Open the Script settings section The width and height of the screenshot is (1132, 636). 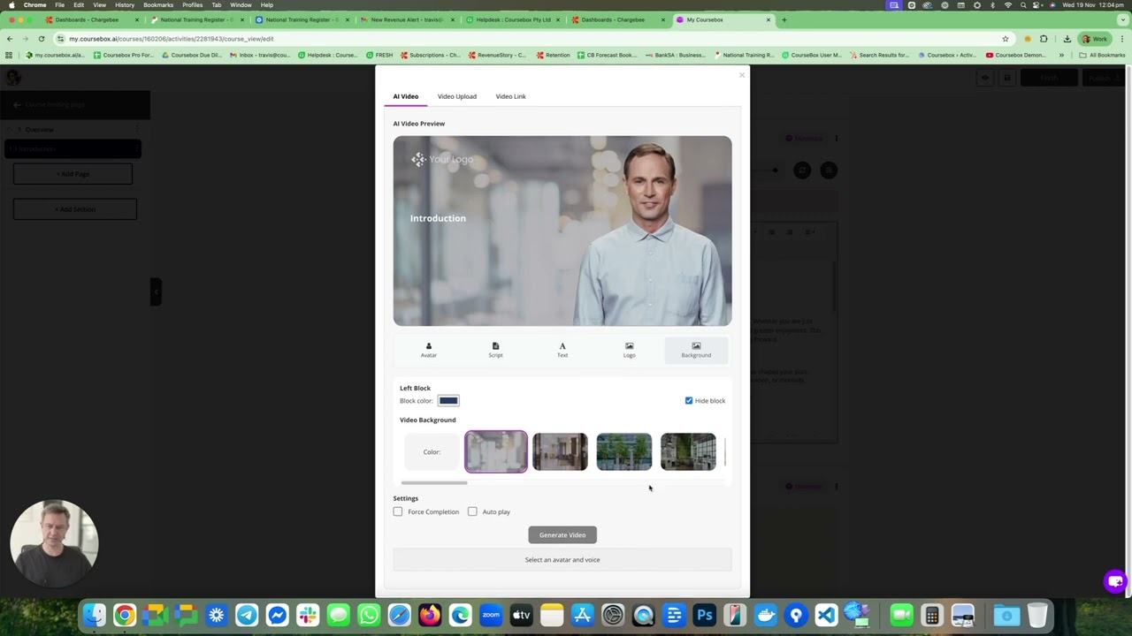[x=495, y=350]
